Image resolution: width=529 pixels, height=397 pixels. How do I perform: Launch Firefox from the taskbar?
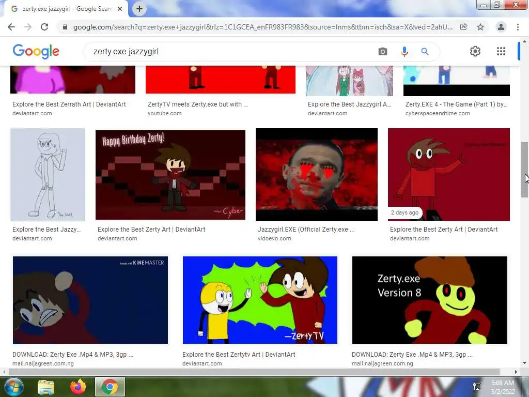[x=78, y=387]
